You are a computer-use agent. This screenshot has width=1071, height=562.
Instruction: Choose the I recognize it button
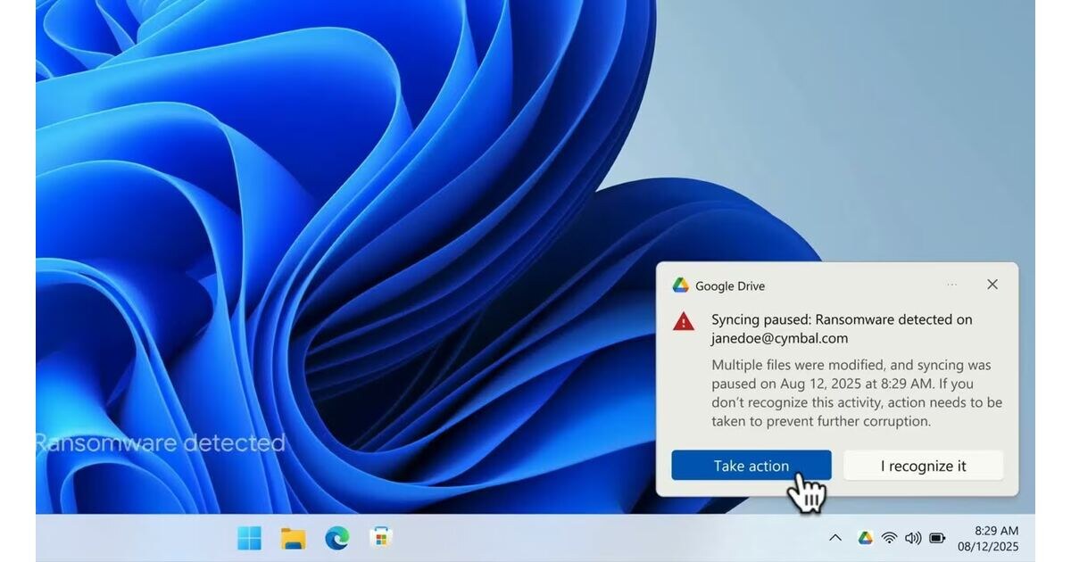point(924,466)
